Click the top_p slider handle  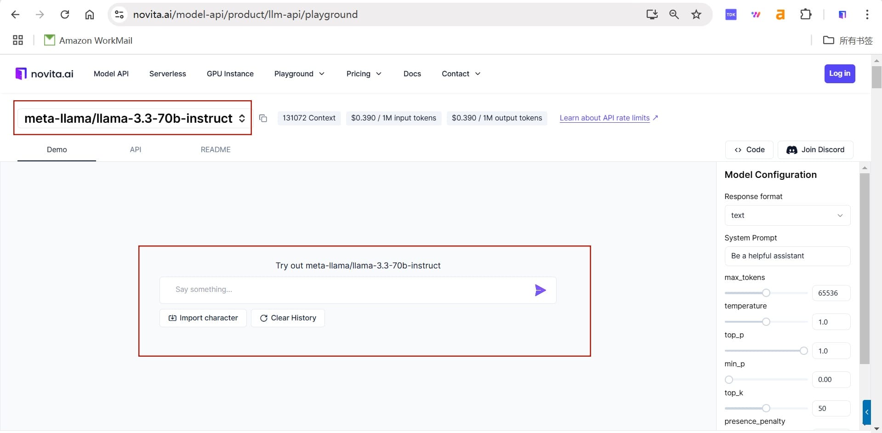(803, 351)
